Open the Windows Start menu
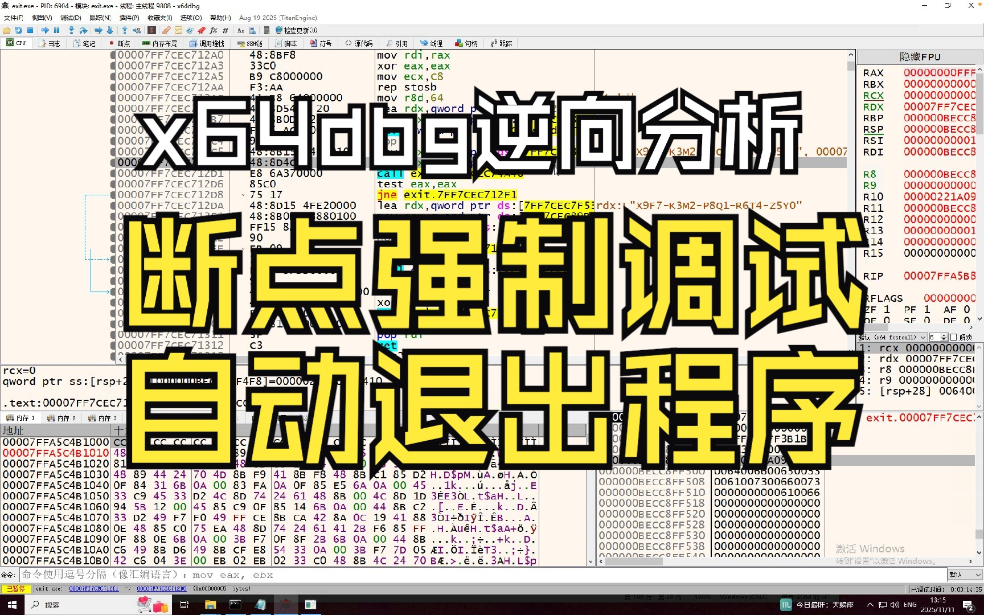This screenshot has height=615, width=984. pyautogui.click(x=13, y=605)
